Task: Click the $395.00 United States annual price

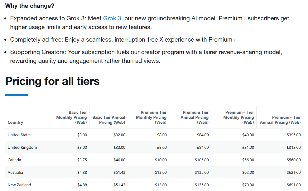Action: click(x=294, y=135)
